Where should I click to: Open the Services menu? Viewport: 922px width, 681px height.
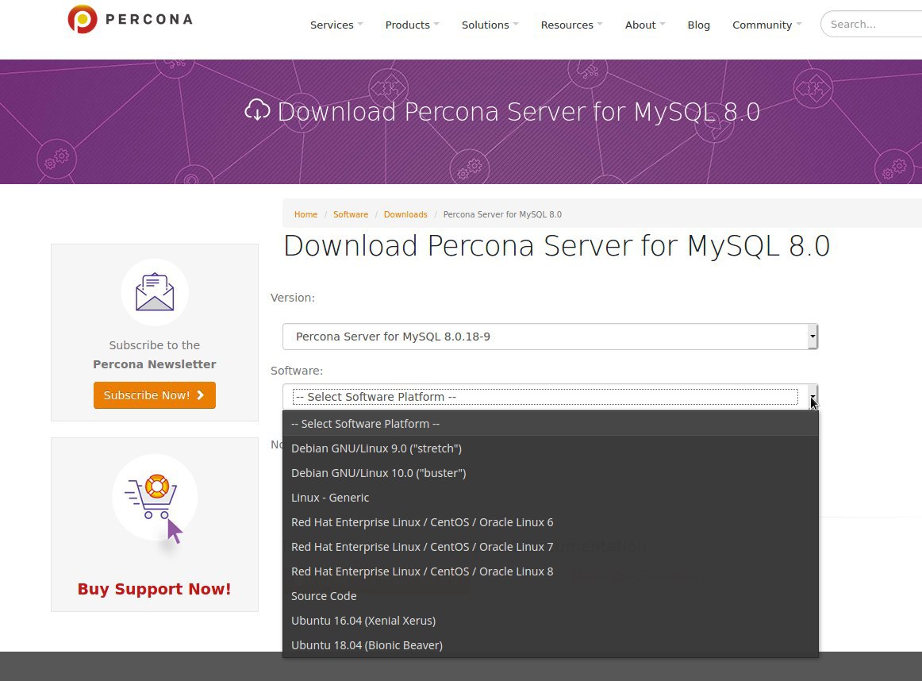(x=336, y=25)
